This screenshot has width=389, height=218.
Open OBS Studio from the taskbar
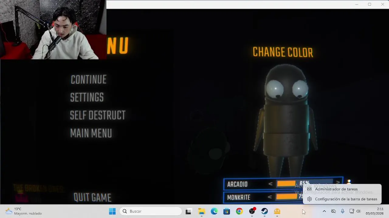(x=252, y=211)
